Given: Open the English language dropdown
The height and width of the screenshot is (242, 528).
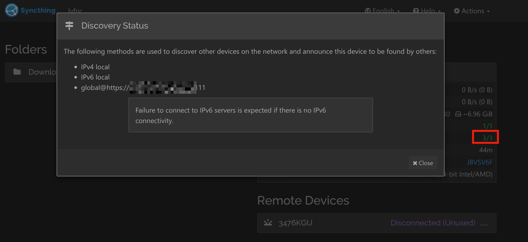Looking at the screenshot, I should pos(383,11).
